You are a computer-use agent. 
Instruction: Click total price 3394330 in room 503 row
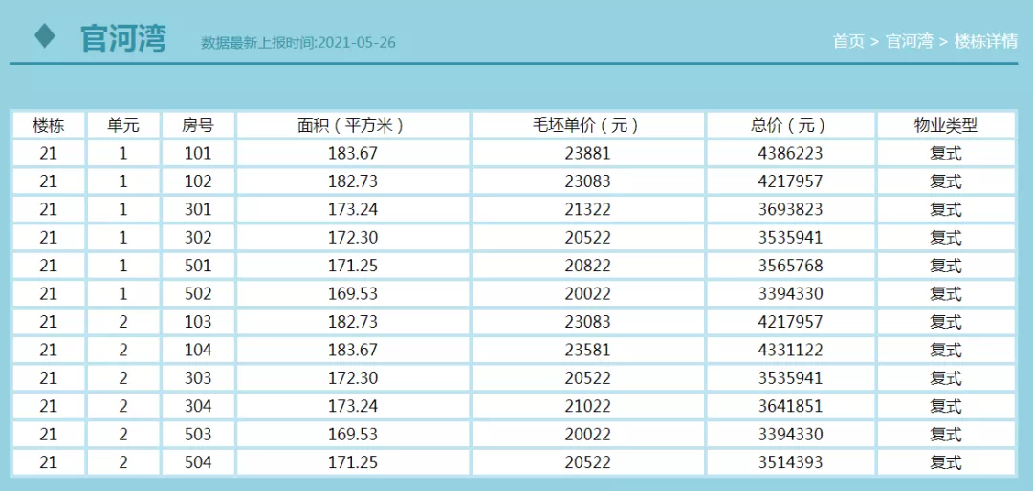[791, 435]
